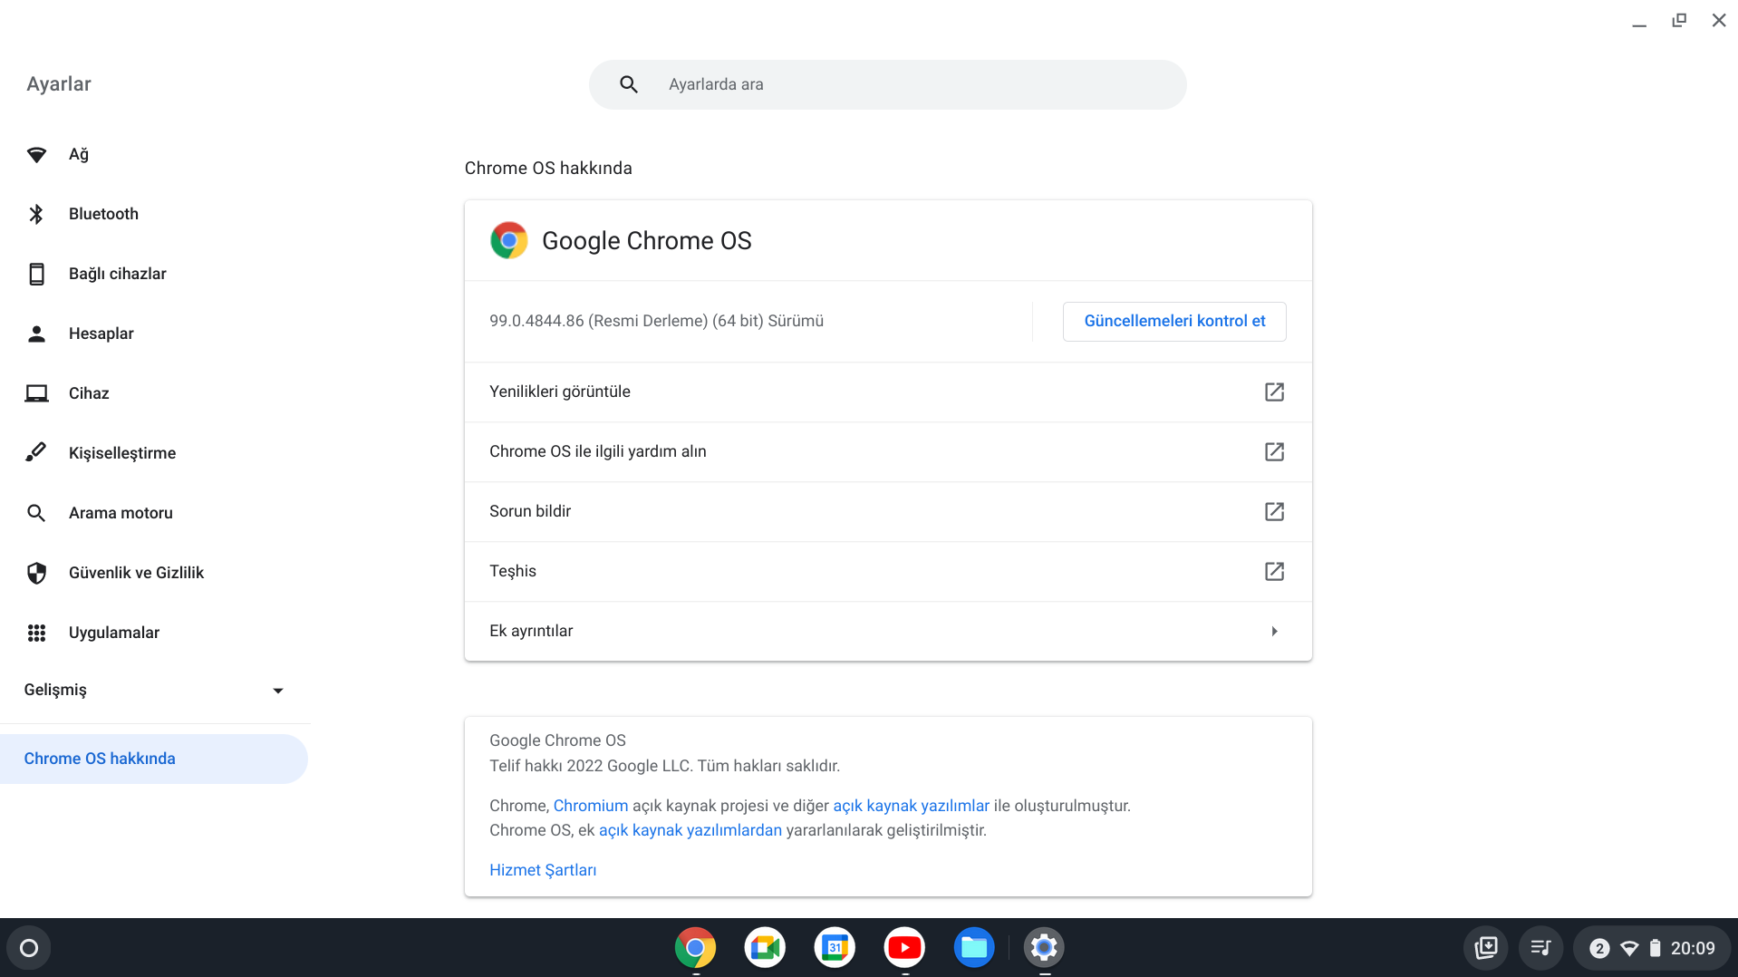Click the brush icon for Kişiselleştirme

36,452
